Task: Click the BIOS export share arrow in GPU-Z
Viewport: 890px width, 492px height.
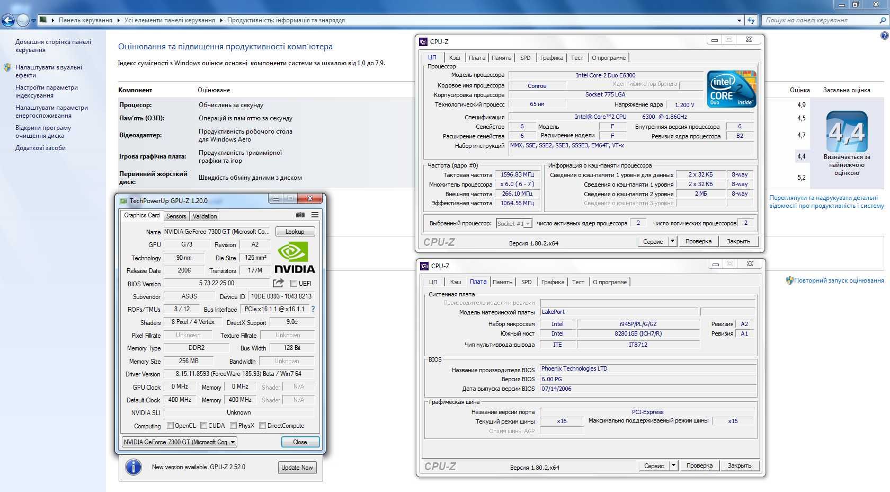Action: pyautogui.click(x=278, y=283)
